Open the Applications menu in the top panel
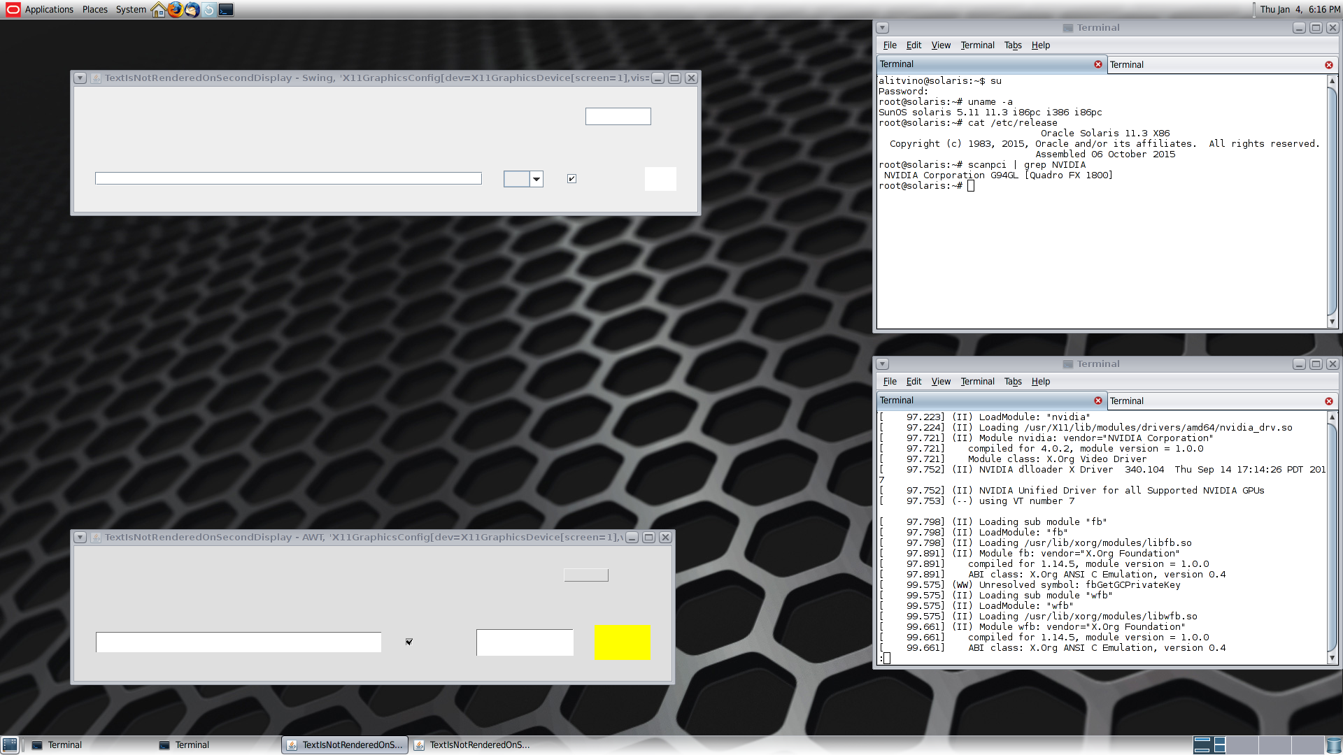Screen dimensions: 1343x755 [x=48, y=9]
